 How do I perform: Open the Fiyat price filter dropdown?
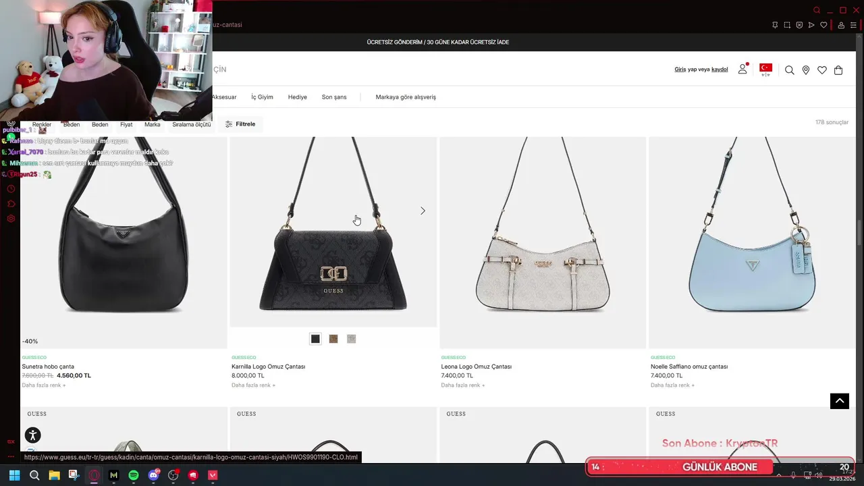click(x=126, y=124)
